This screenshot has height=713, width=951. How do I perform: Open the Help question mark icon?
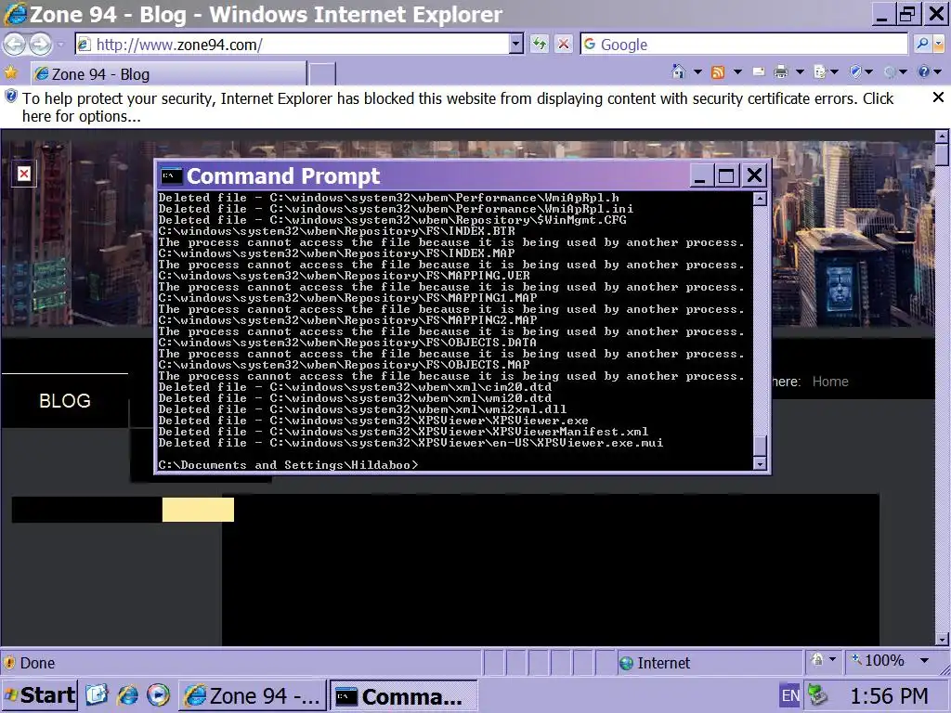[x=923, y=72]
